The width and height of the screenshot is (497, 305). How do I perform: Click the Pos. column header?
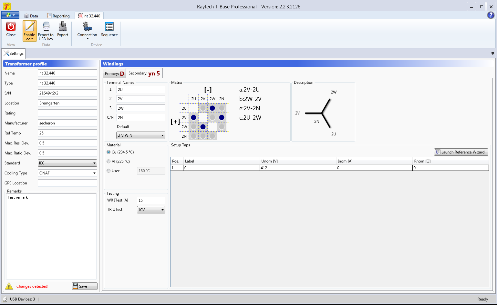pos(177,161)
